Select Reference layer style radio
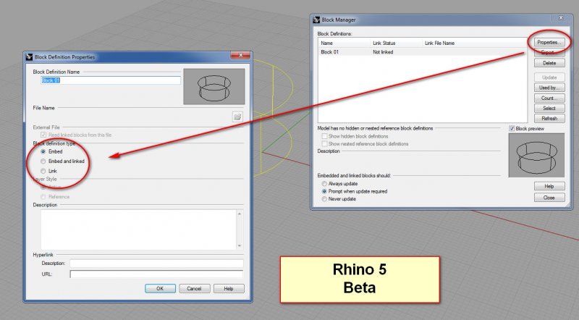 [43, 197]
